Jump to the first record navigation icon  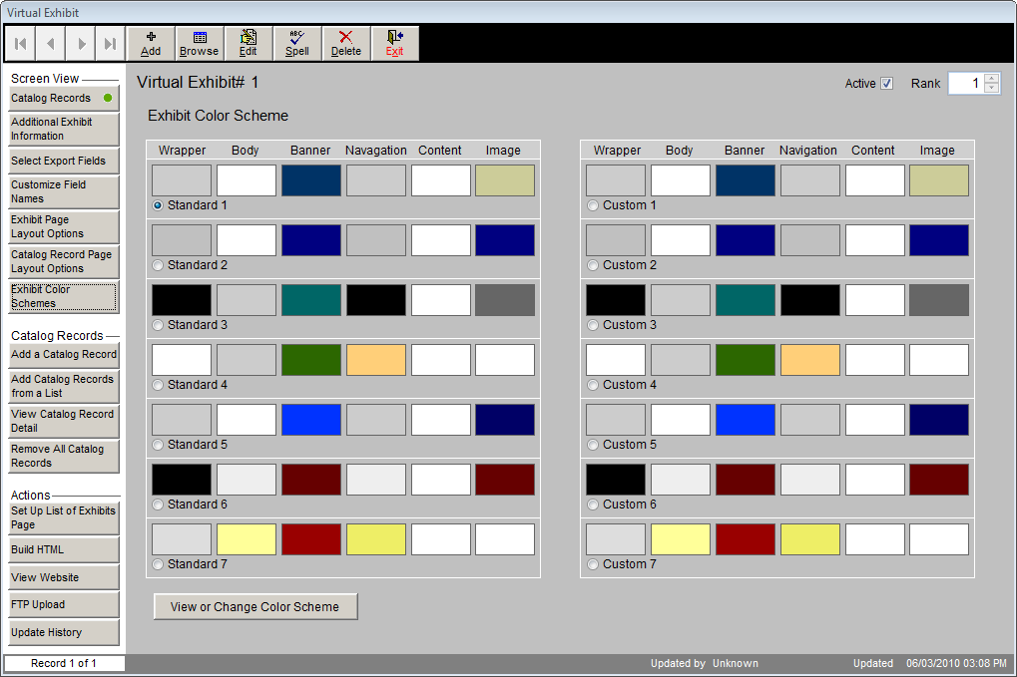[19, 43]
